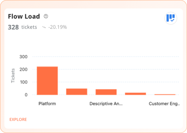Open the EXPLORE link
This screenshot has height=133, width=187.
18,119
